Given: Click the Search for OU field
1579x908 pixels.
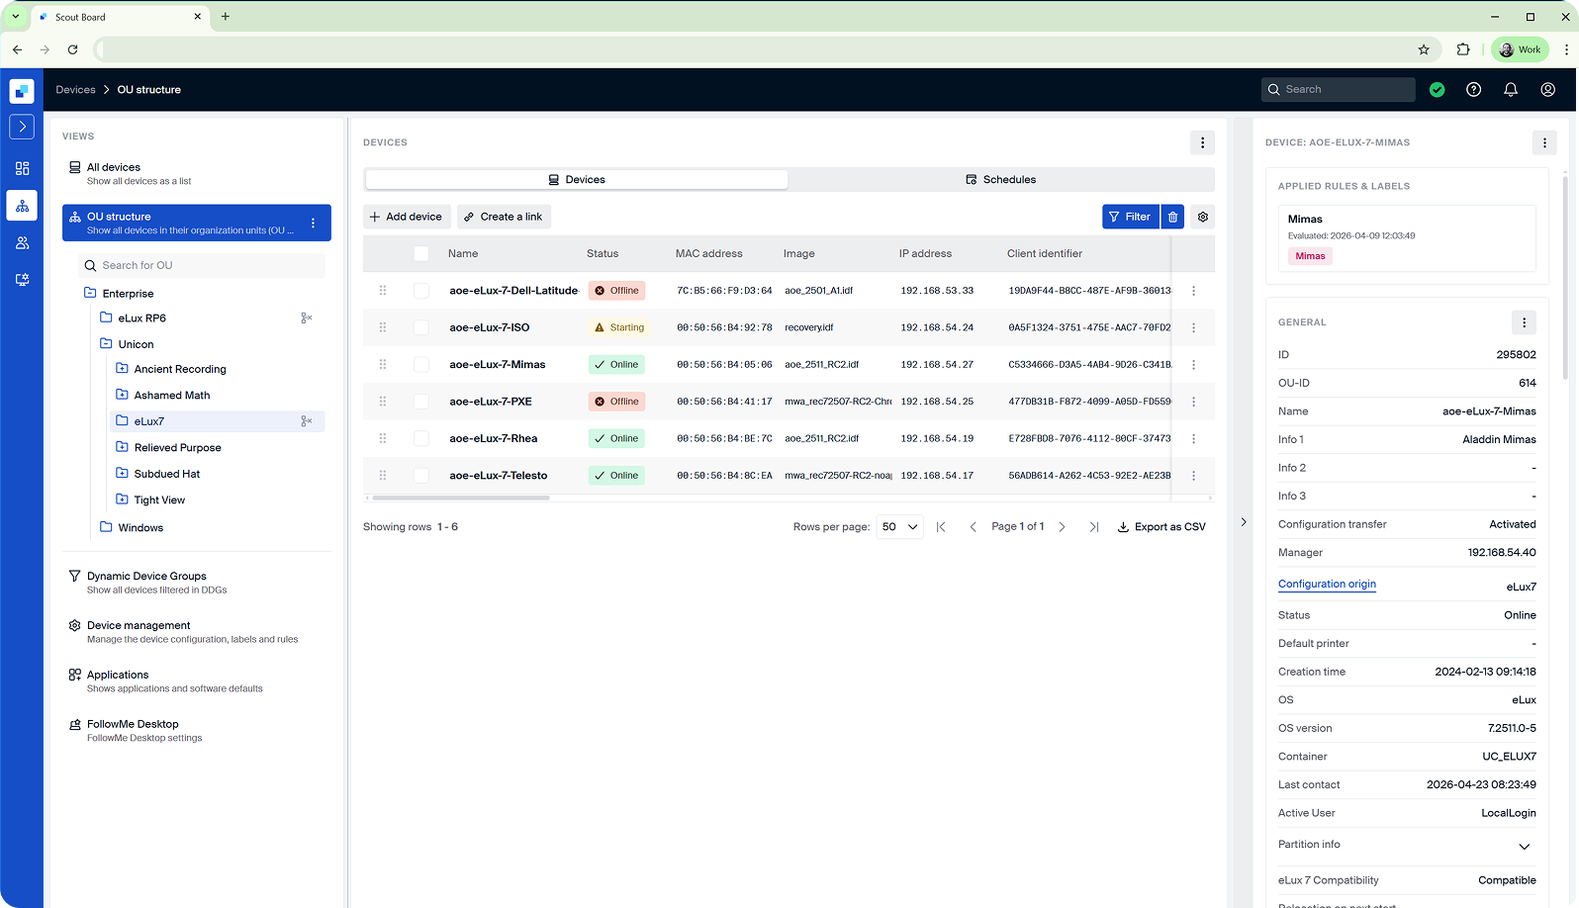Looking at the screenshot, I should point(202,266).
